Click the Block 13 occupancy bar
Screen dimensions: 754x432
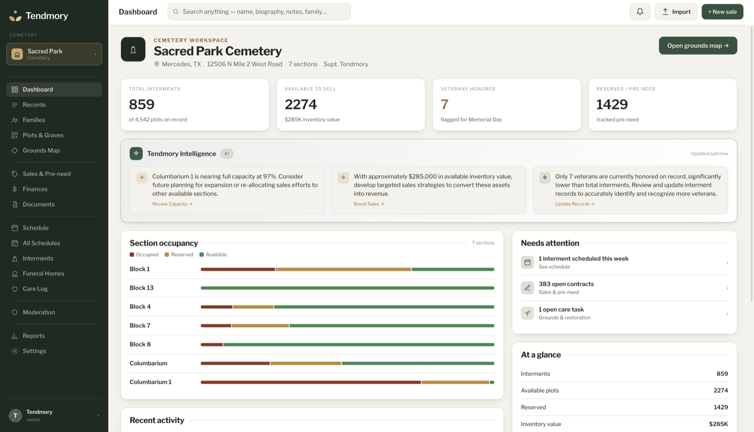click(347, 288)
